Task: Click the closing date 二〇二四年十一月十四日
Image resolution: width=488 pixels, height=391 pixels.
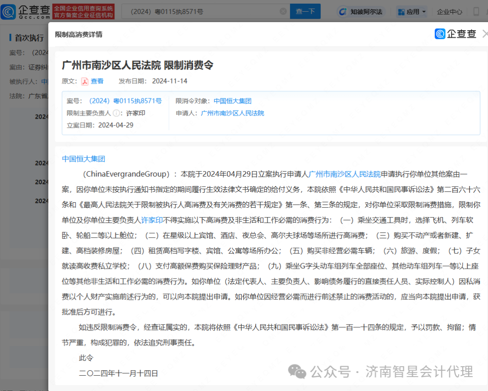Action: click(118, 373)
